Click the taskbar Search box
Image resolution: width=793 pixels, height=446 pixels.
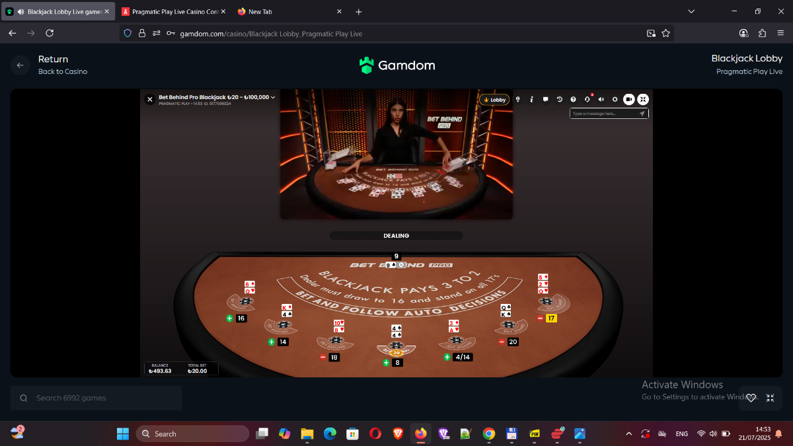point(192,433)
